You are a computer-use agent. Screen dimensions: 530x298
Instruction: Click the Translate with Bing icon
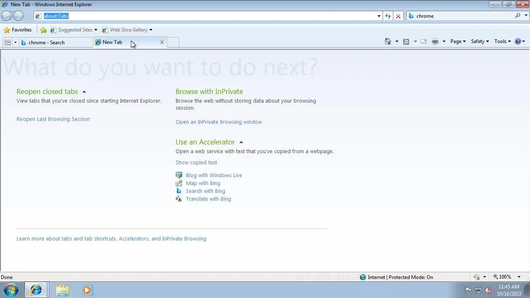coord(179,199)
